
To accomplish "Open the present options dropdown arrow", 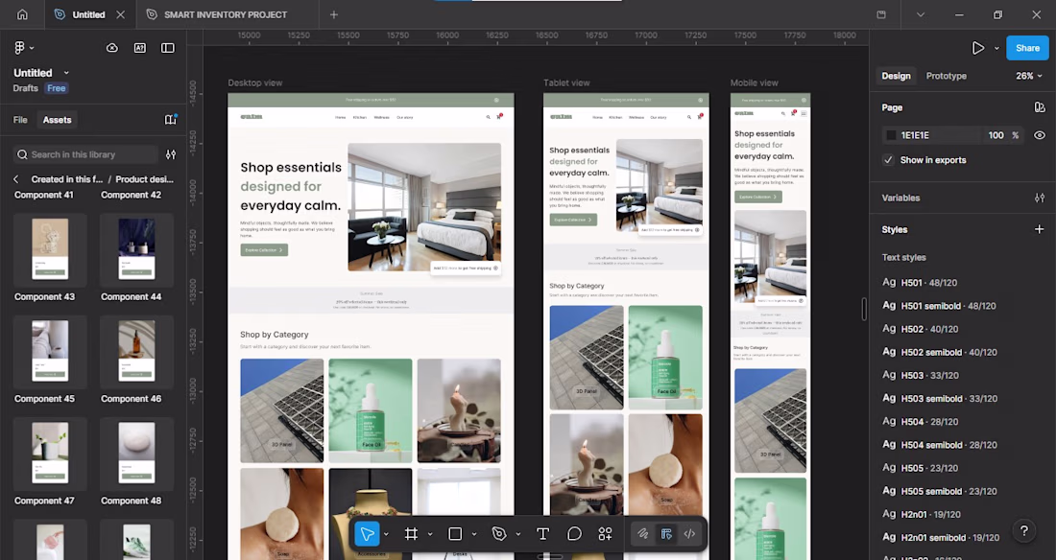I will pyautogui.click(x=996, y=49).
